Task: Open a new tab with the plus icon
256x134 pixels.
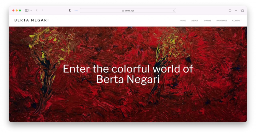Action: (236, 10)
